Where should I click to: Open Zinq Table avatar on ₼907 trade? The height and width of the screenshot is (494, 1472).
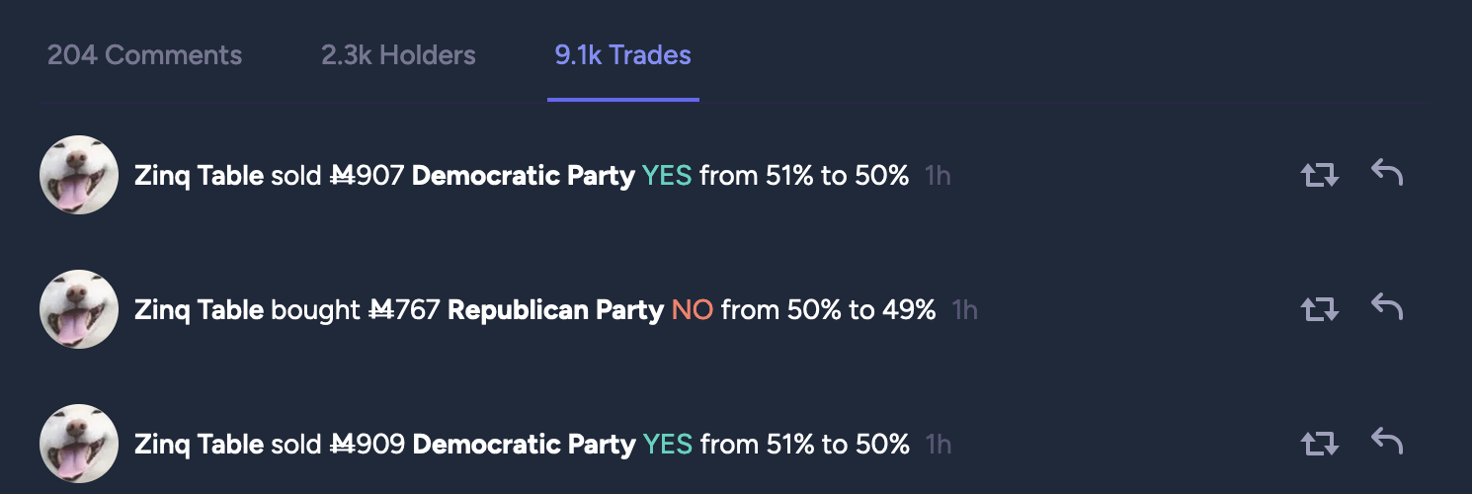tap(79, 175)
